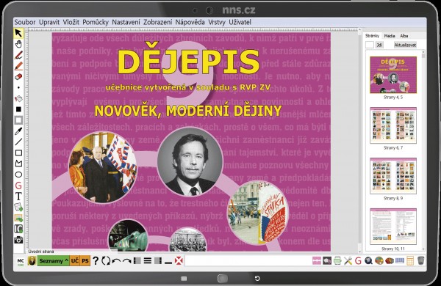Click the insert note document tool

[x=18, y=207]
